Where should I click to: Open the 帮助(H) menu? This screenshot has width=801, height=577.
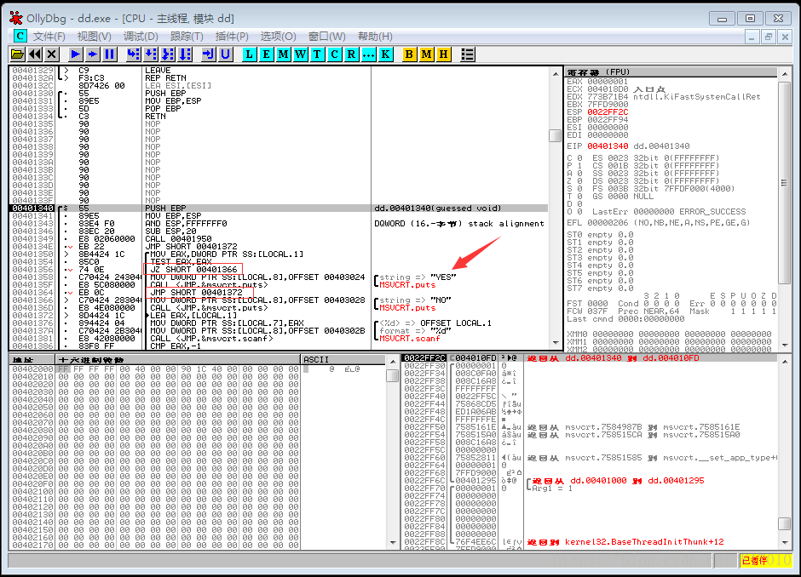point(375,37)
